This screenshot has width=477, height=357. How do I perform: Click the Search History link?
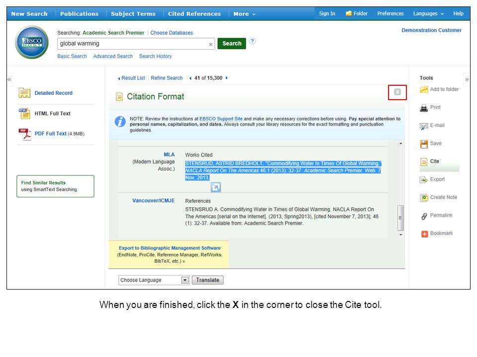coord(156,56)
